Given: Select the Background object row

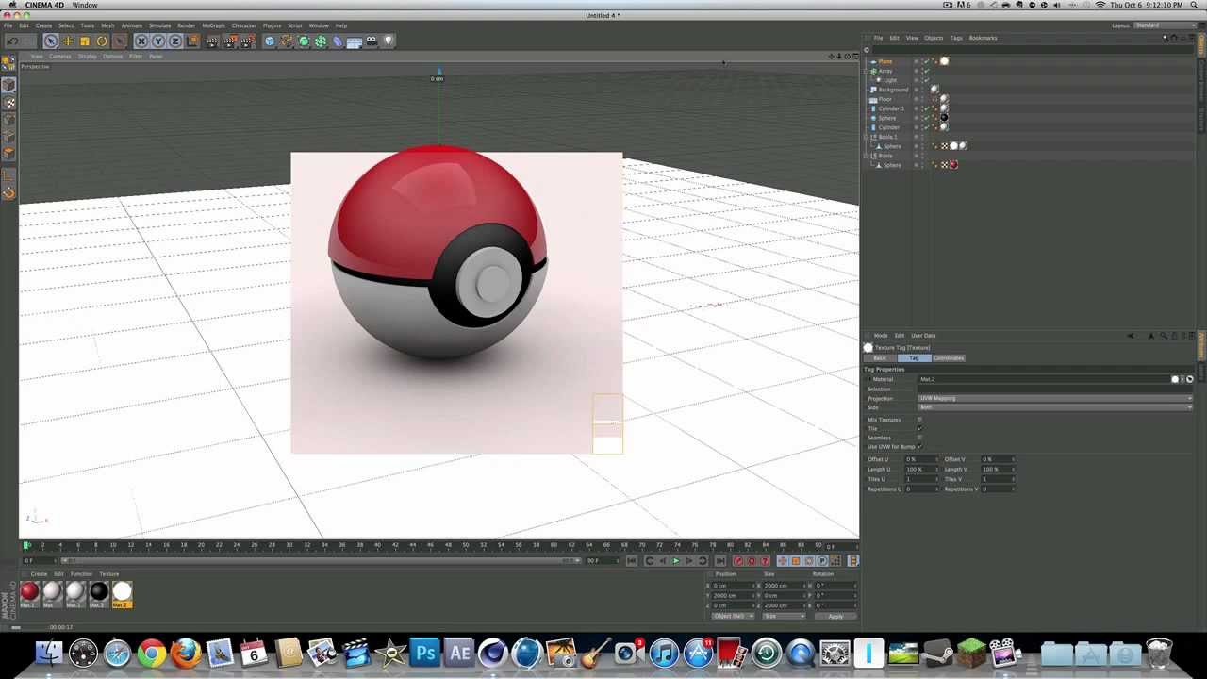Looking at the screenshot, I should pyautogui.click(x=893, y=90).
